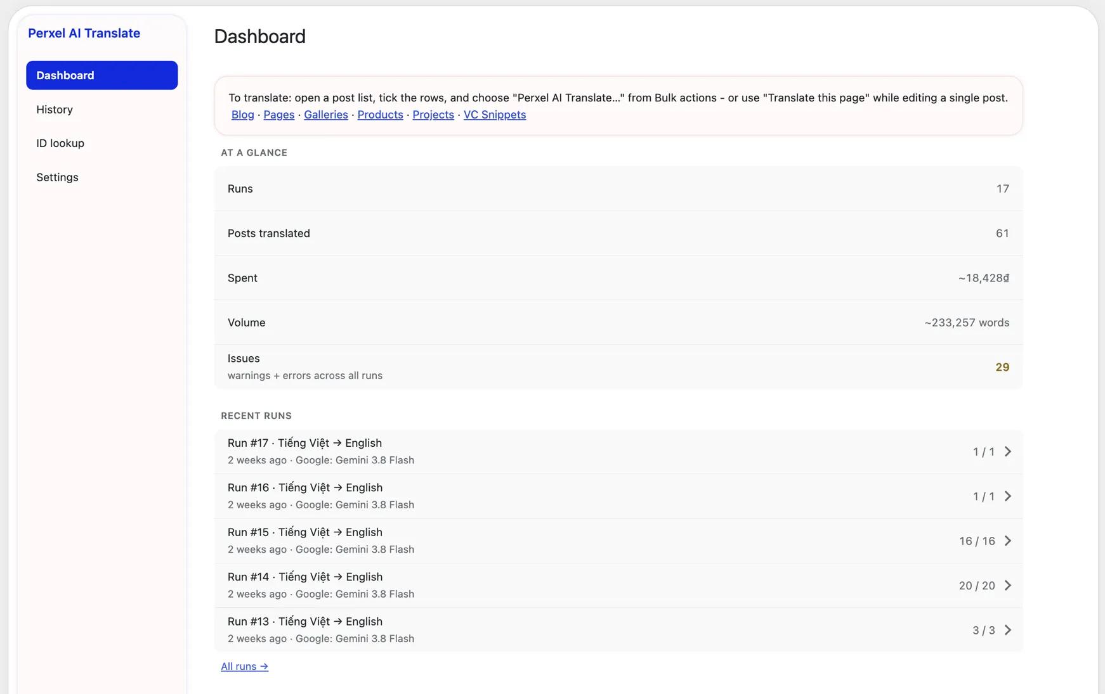
Task: Expand Run #17 chevron arrow
Action: click(x=1007, y=452)
